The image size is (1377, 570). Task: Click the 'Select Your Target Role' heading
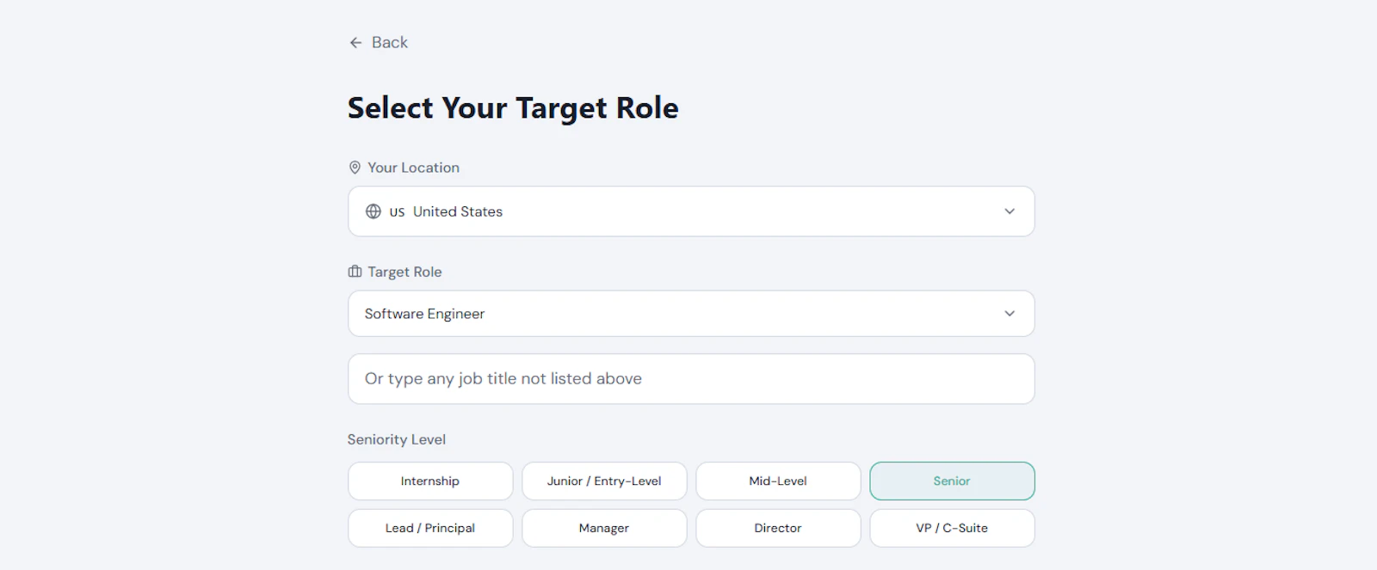coord(513,108)
